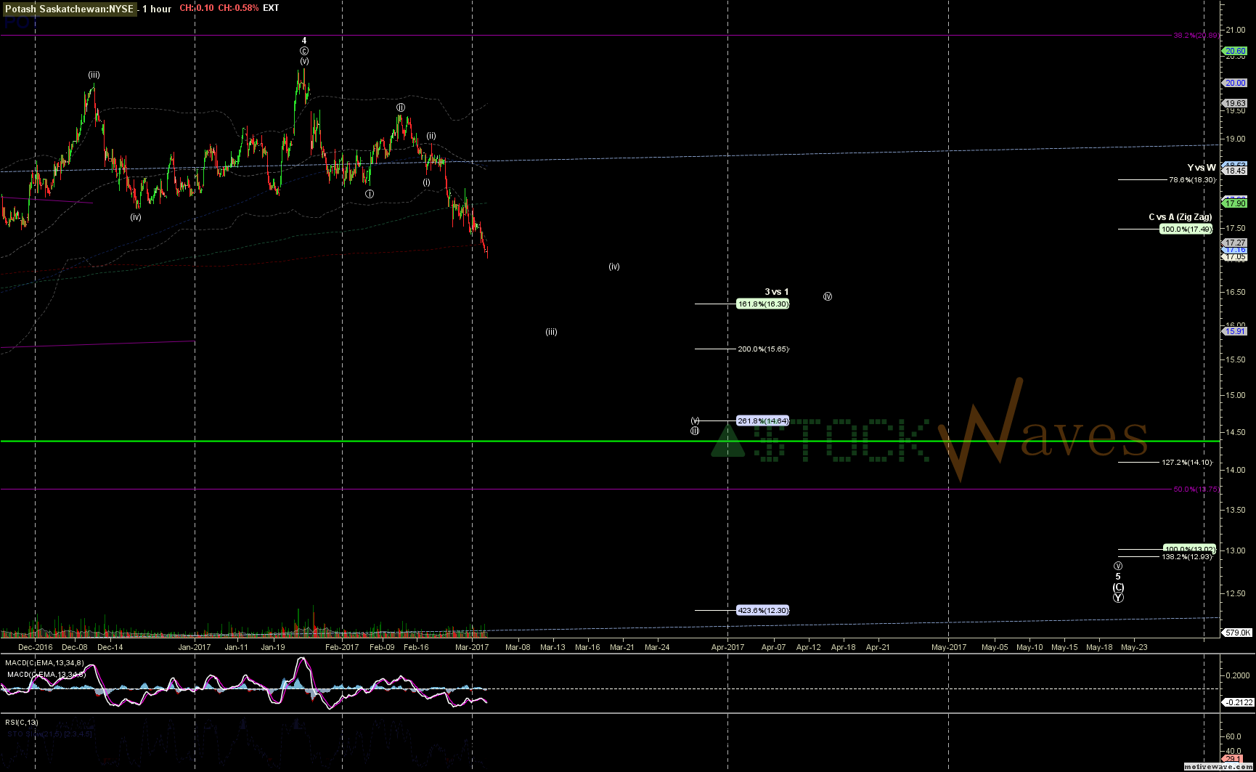Select the 127.2%(14.10) level label
The height and width of the screenshot is (772, 1256).
coord(1187,463)
